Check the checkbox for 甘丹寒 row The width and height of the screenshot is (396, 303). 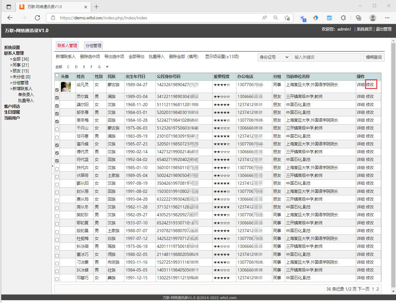tap(57, 137)
